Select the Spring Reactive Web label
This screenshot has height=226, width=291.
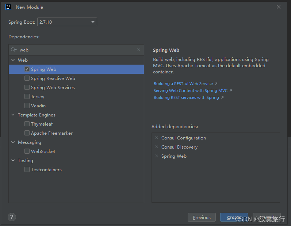tap(53, 78)
